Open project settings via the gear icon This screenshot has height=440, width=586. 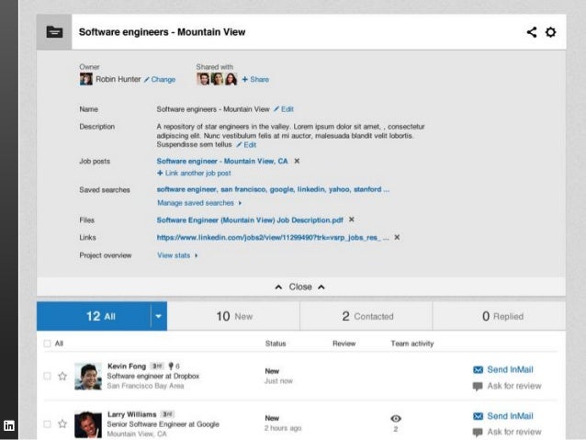click(551, 32)
